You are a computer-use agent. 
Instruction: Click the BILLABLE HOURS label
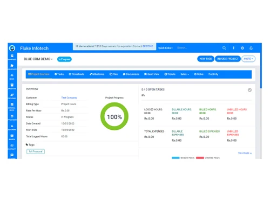[181, 109]
